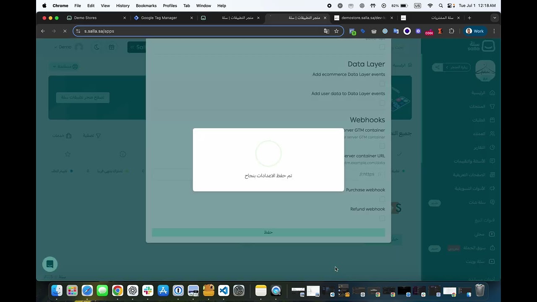Go back with the browser back arrow
537x302 pixels.
click(x=43, y=31)
